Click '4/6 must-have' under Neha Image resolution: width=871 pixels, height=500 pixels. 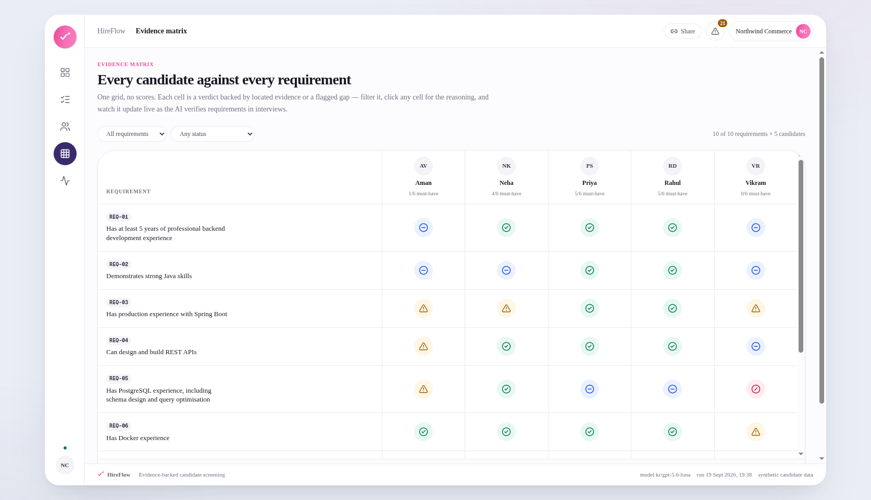(506, 194)
